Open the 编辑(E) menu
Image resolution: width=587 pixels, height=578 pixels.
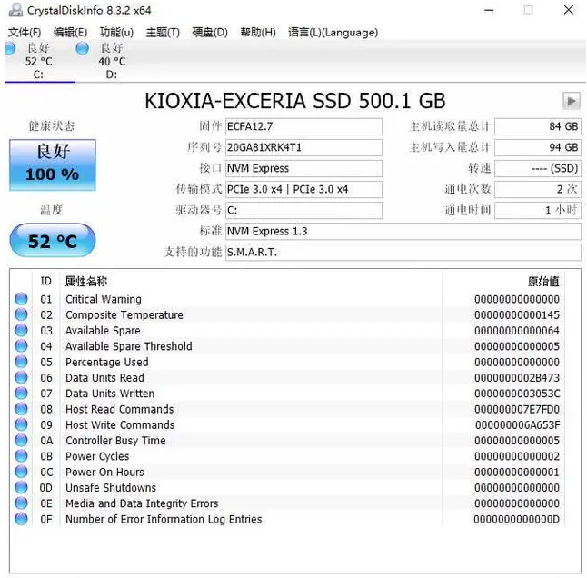(70, 32)
